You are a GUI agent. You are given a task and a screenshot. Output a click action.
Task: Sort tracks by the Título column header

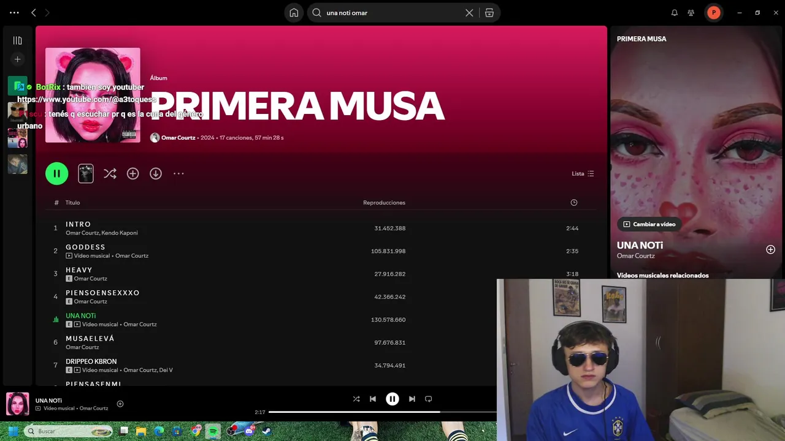(x=73, y=203)
